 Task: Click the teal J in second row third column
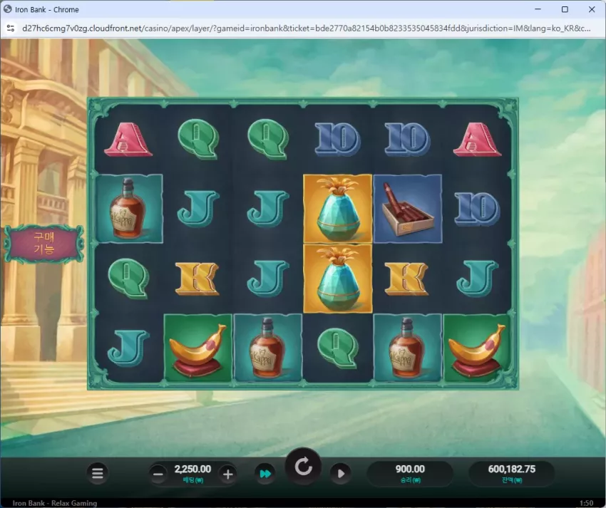tap(268, 209)
